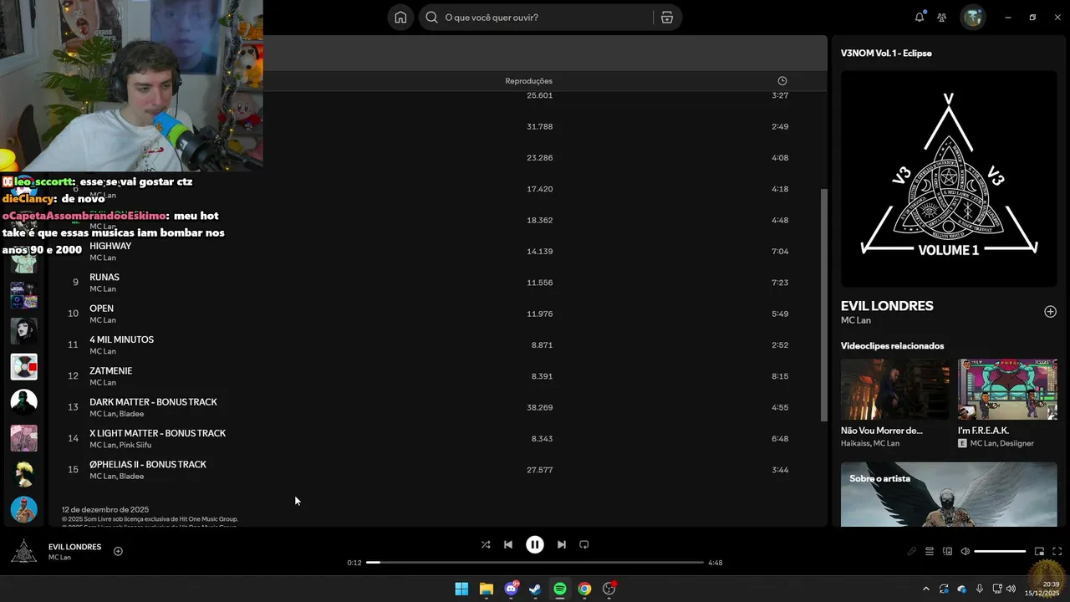Open EVIL LONDRES title in player bar
The width and height of the screenshot is (1070, 602).
[74, 547]
